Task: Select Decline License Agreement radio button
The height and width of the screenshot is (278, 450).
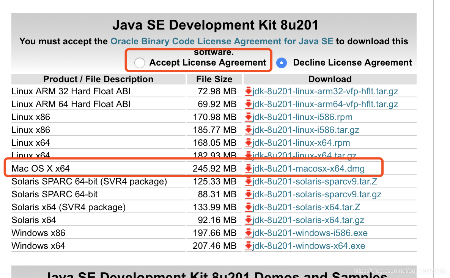Action: tap(282, 63)
